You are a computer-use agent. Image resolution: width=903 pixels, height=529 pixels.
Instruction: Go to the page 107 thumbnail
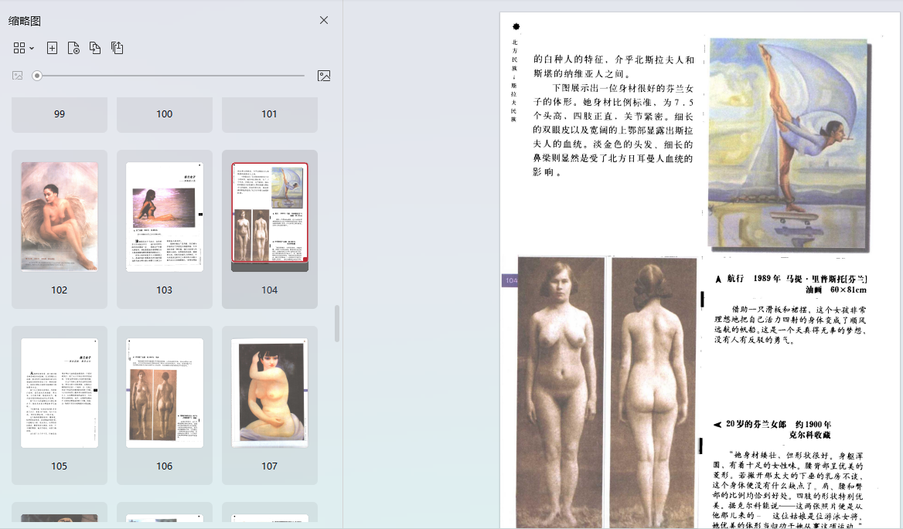270,392
